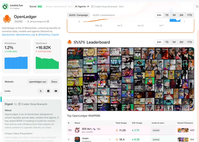The height and width of the screenshot is (142, 199).
Task: Select YTD in the SNAPS Leaderboard range selector
Action: click(189, 42)
